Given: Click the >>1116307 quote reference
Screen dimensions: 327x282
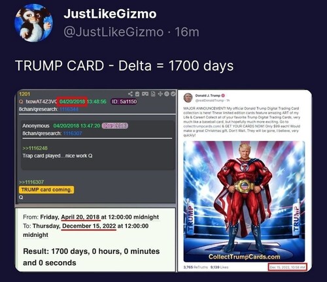Looking at the screenshot, I should [x=31, y=182].
